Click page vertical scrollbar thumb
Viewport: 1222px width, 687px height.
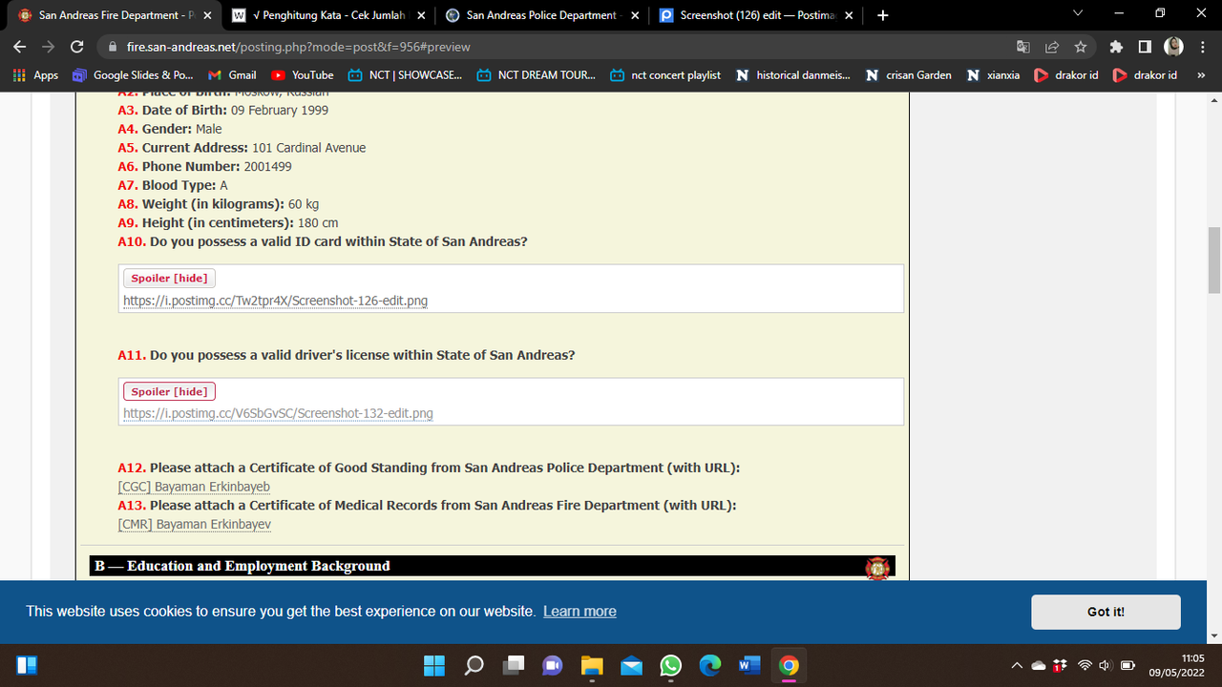pos(1214,260)
